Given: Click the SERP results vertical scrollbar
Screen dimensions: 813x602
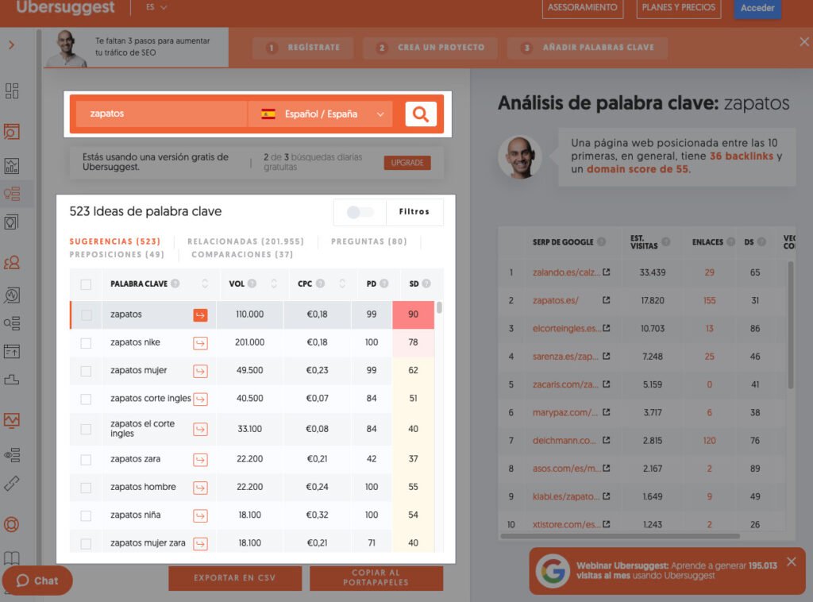Looking at the screenshot, I should coord(791,325).
